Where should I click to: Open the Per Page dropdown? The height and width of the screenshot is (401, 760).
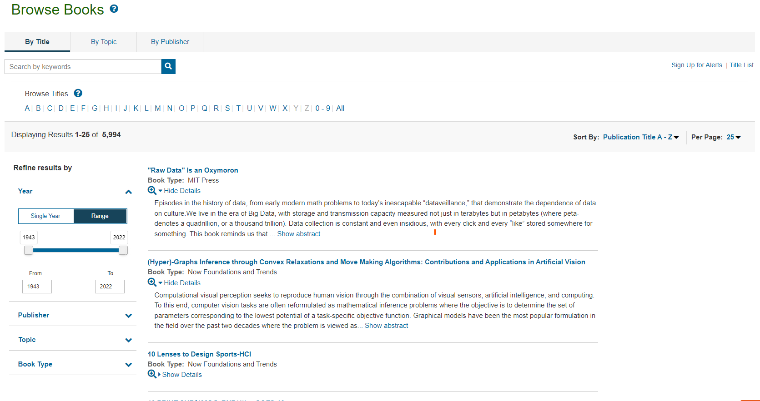coord(734,137)
